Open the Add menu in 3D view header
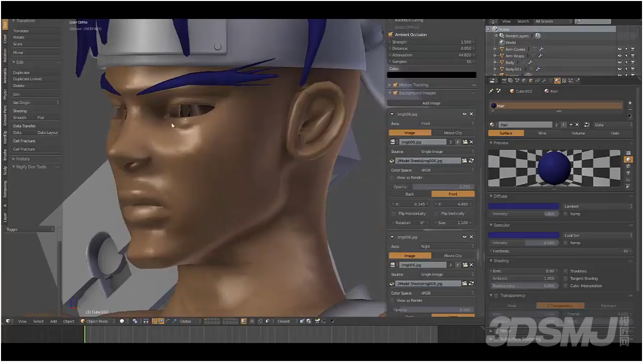 click(x=53, y=321)
